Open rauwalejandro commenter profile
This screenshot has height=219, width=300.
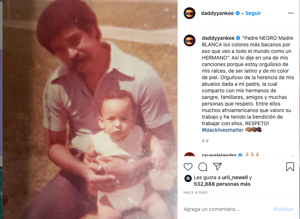(219, 155)
